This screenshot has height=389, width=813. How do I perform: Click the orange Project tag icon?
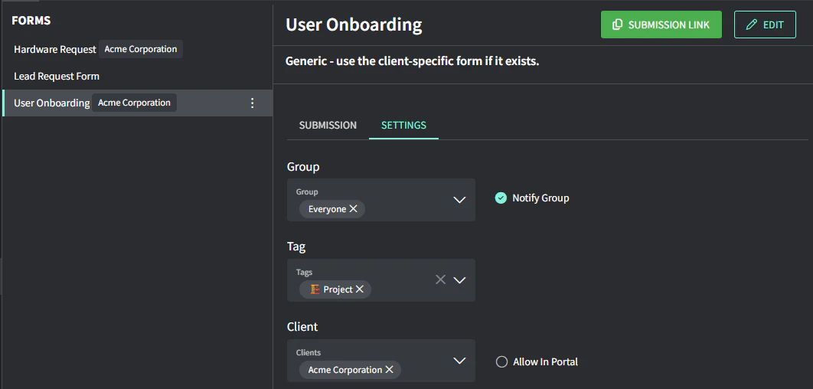pyautogui.click(x=315, y=289)
